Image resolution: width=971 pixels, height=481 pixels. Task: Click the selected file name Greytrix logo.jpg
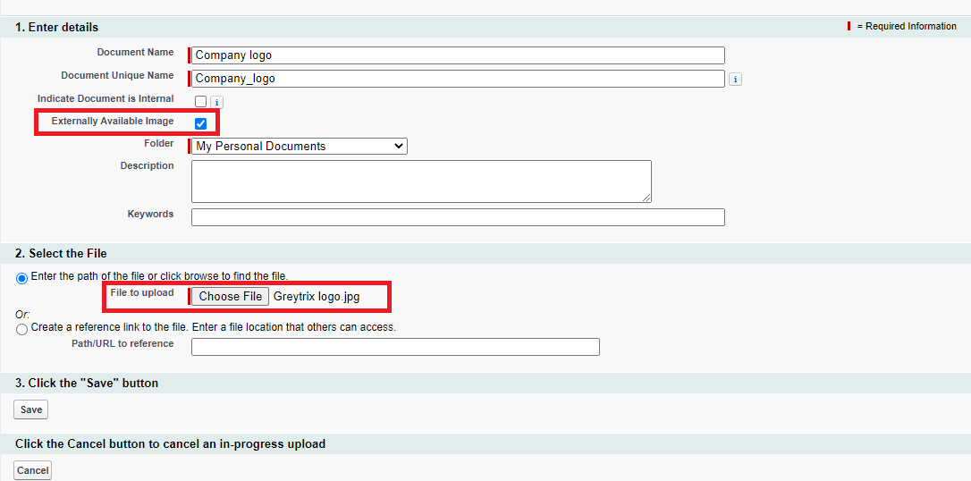[317, 296]
